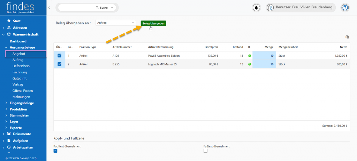Edit the Menge cell for Paw65
The image size is (357, 161).
pyautogui.click(x=264, y=56)
